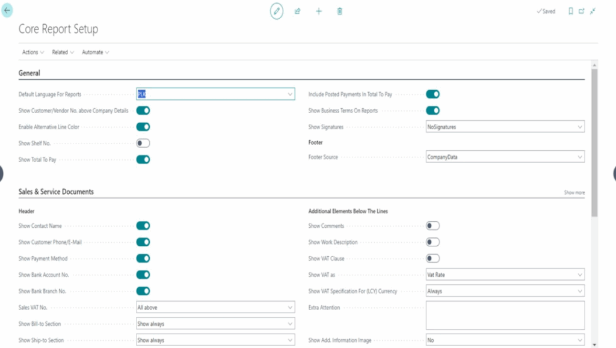616x348 pixels.
Task: Toggle Show Business Terms On Reports
Action: tap(433, 111)
